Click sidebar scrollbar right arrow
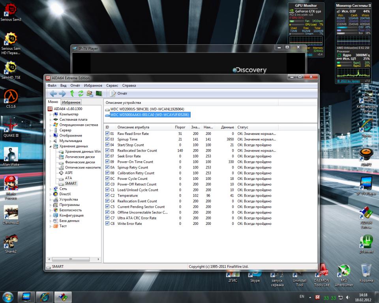The width and height of the screenshot is (379, 303). click(98, 259)
